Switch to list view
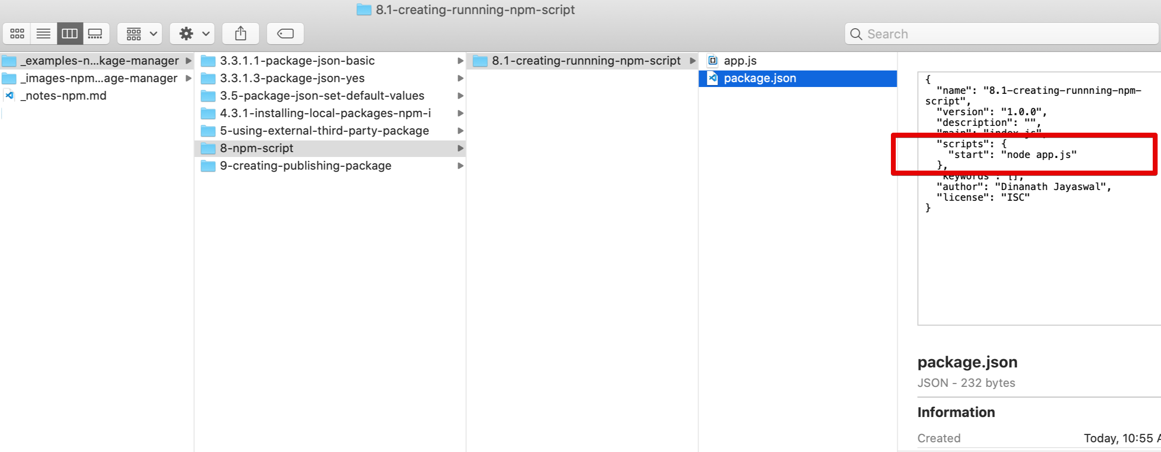 pos(43,34)
